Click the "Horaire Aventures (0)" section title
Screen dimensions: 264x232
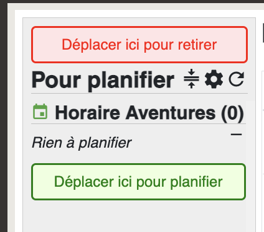[149, 113]
